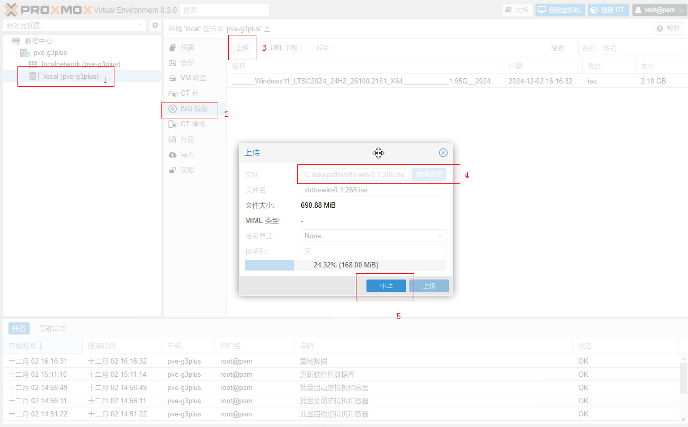
Task: Click the Upload (上传) toolbar button
Action: click(x=242, y=48)
